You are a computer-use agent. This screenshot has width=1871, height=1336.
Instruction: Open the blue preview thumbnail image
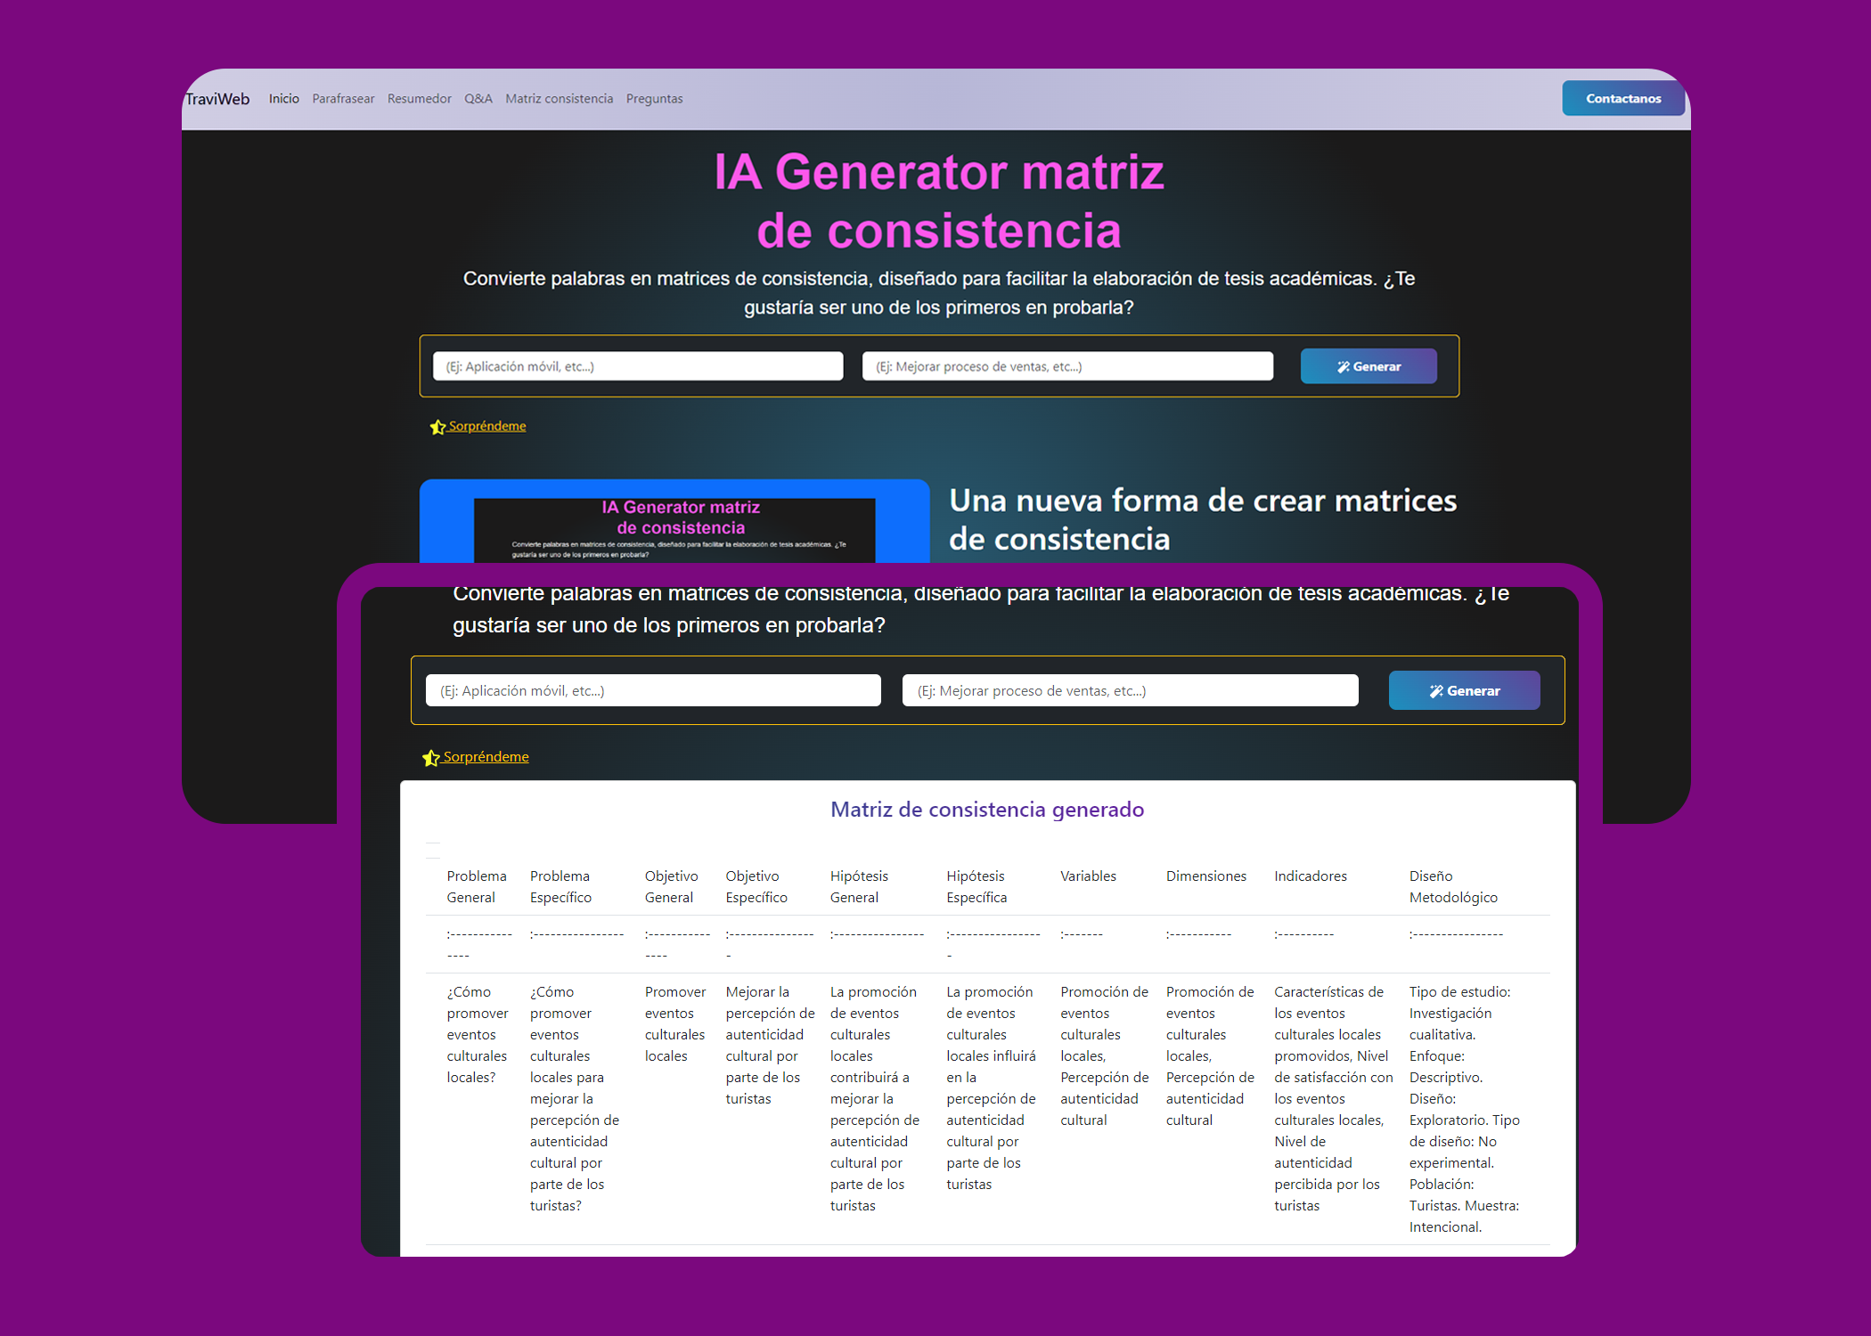point(674,522)
